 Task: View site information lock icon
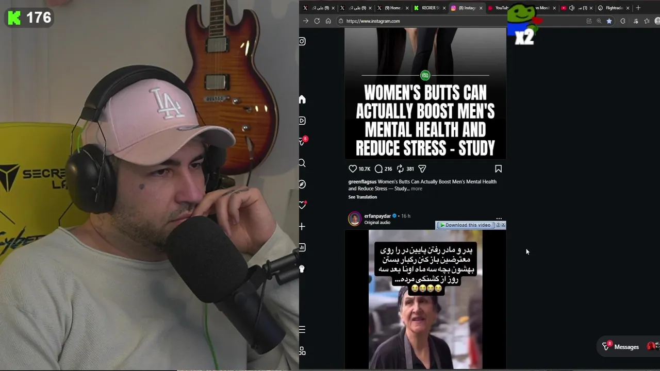click(x=341, y=21)
